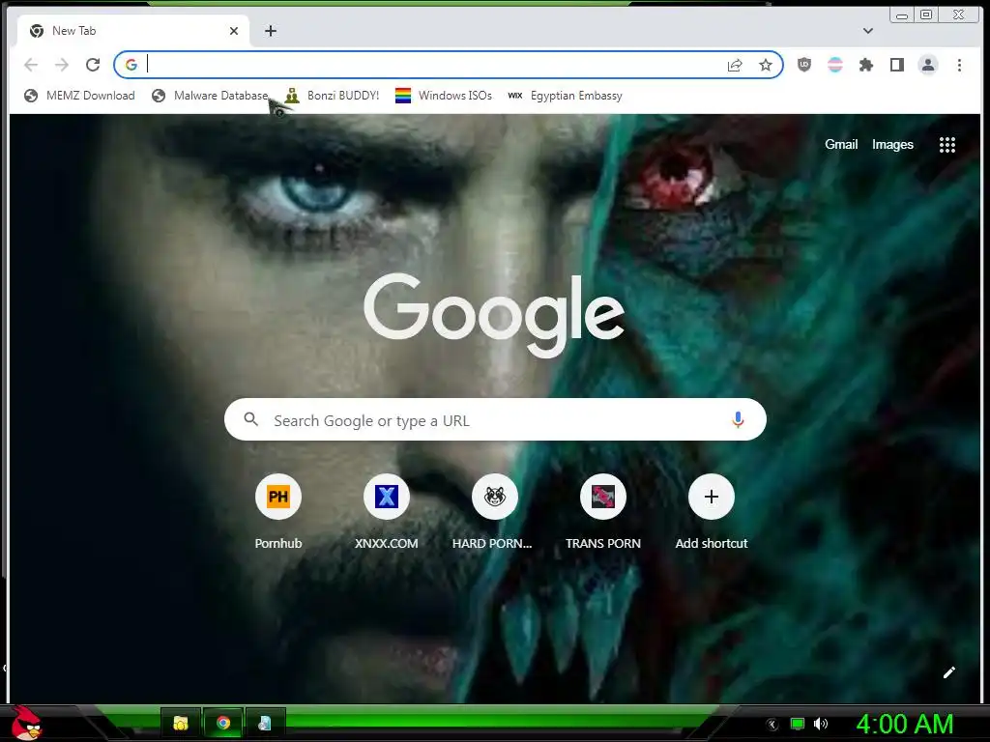Open the MEMZ Download bookmark
This screenshot has width=990, height=742.
pos(79,96)
